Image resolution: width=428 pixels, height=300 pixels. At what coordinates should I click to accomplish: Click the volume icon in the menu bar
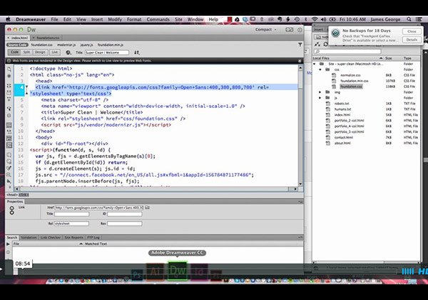coord(323,19)
